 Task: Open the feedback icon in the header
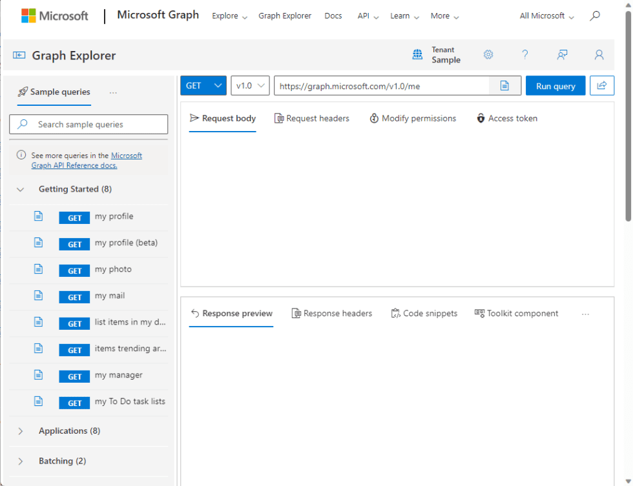(x=562, y=55)
